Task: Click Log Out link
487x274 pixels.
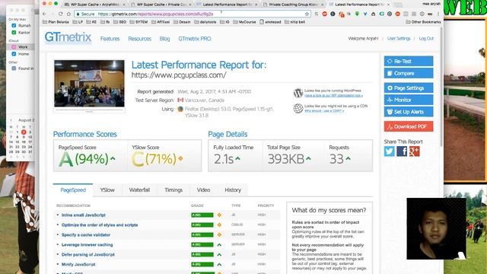Action: pyautogui.click(x=426, y=39)
